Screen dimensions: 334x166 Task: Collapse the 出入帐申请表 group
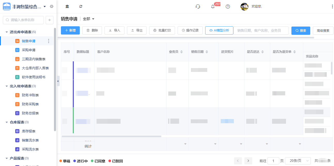(x=6, y=86)
